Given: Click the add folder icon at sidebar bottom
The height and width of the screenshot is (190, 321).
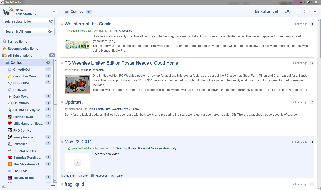Looking at the screenshot, I should click(x=4, y=187).
